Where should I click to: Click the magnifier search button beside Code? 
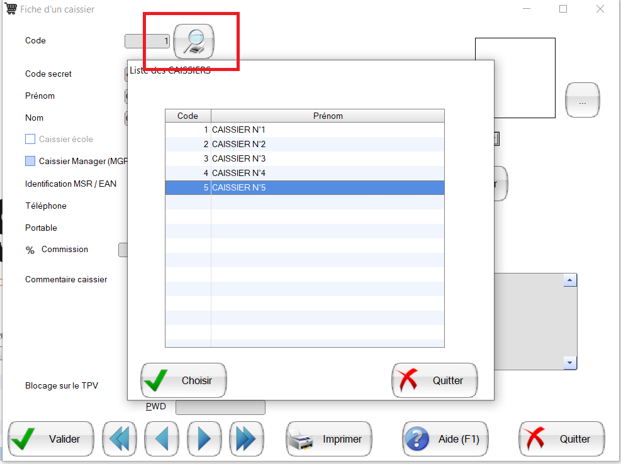(x=194, y=41)
